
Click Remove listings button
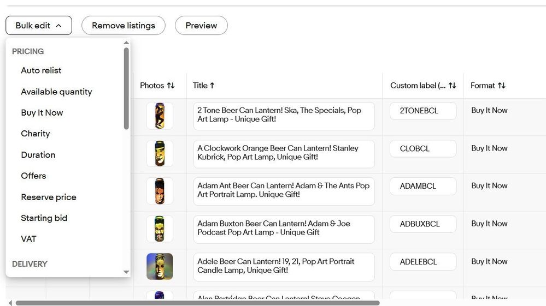coord(124,25)
